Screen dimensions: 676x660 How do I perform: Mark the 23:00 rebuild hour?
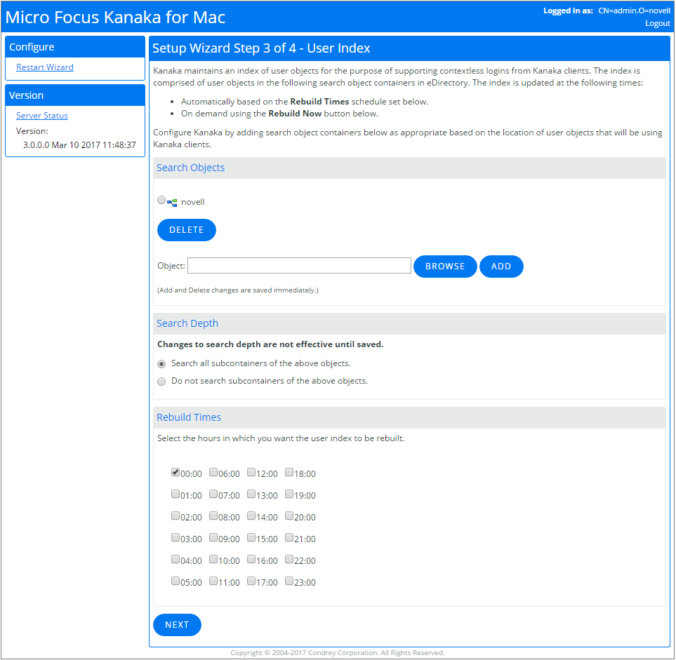(289, 581)
